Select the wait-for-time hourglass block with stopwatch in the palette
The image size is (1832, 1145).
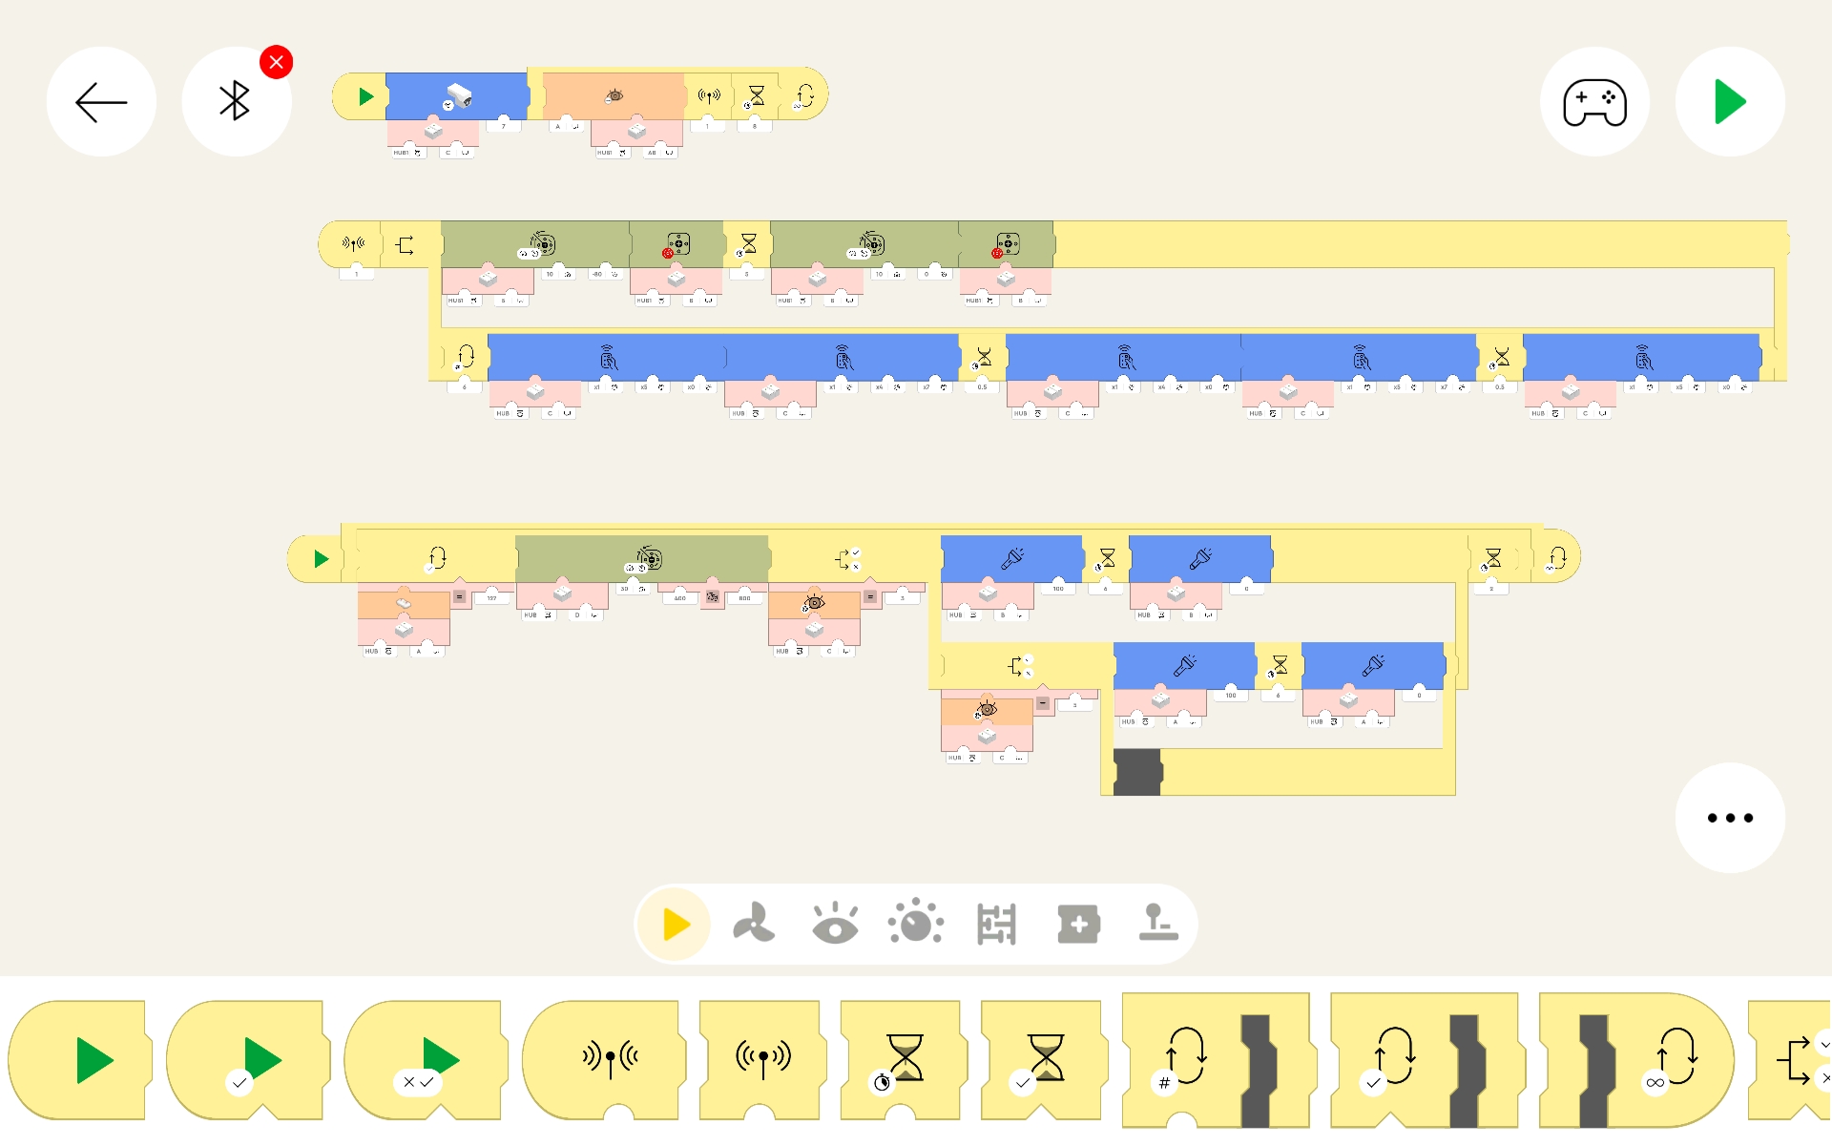[x=900, y=1060]
